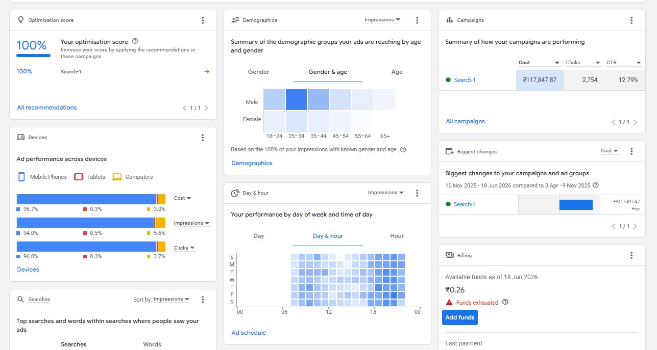Toggle Mobile Phones legend in Devices
This screenshot has height=350, width=657.
point(42,177)
